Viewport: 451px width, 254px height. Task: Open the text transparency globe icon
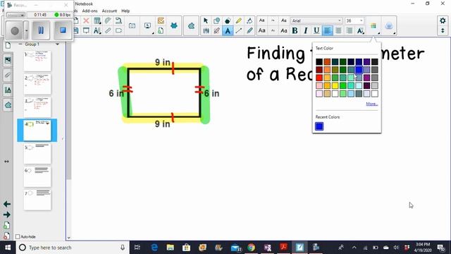[389, 26]
